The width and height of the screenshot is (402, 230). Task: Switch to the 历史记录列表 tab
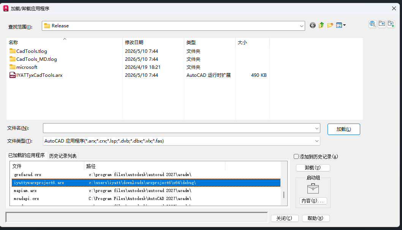(63, 156)
